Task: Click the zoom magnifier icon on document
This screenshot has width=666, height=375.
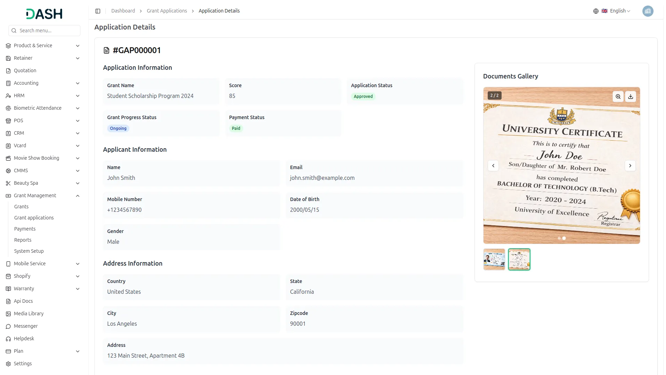Action: (618, 97)
